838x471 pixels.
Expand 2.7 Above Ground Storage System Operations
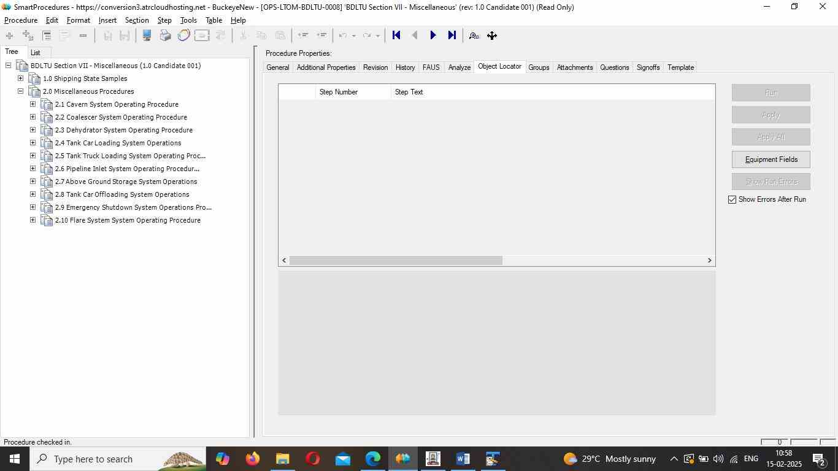pos(33,182)
